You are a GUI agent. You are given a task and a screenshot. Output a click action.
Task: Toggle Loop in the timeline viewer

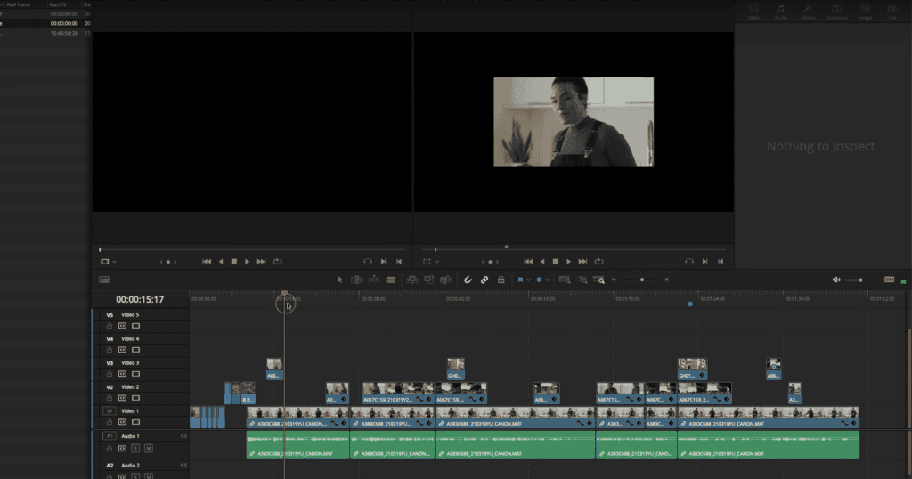coord(599,262)
